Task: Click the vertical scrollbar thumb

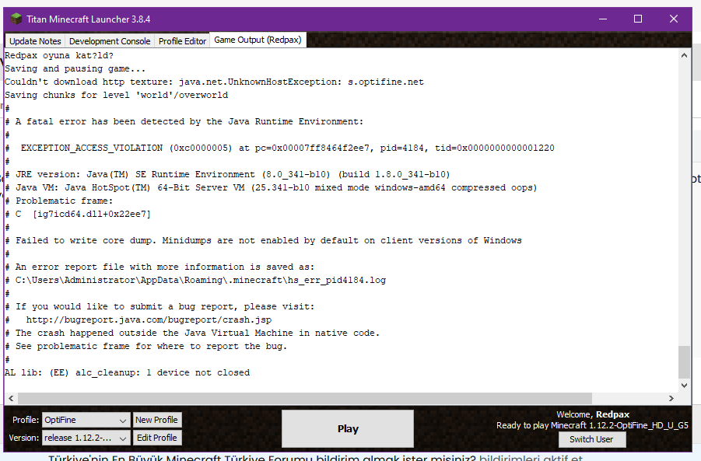Action: click(x=684, y=361)
